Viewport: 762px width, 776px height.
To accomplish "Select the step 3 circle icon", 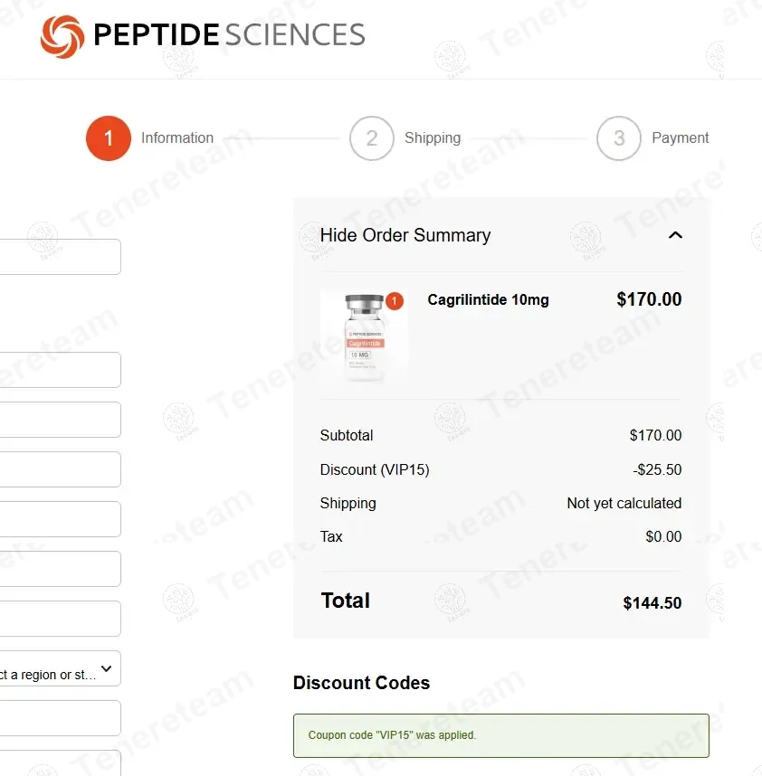I will click(x=619, y=138).
